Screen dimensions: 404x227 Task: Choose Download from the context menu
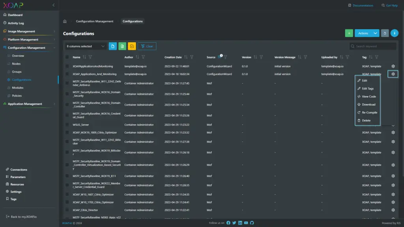(x=367, y=104)
